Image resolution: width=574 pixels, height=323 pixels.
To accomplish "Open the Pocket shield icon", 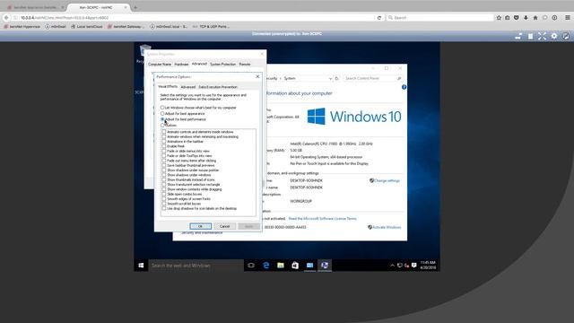I will click(x=517, y=18).
